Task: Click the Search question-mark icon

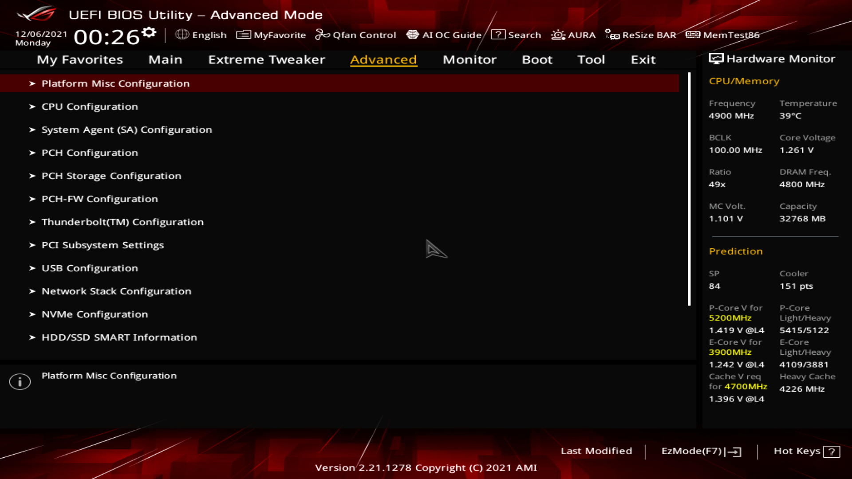Action: click(498, 35)
